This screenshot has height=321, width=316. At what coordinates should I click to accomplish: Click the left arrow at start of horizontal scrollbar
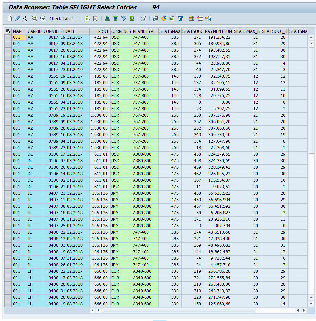[x=93, y=310]
